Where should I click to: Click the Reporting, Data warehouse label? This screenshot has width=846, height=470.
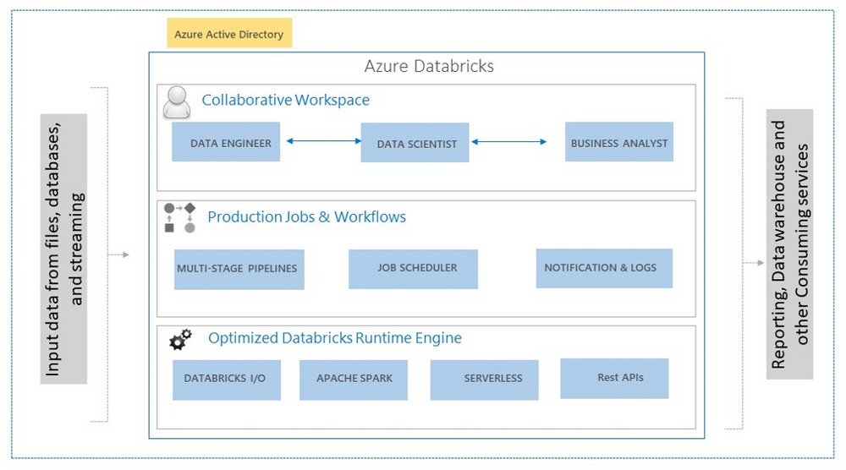tap(790, 244)
